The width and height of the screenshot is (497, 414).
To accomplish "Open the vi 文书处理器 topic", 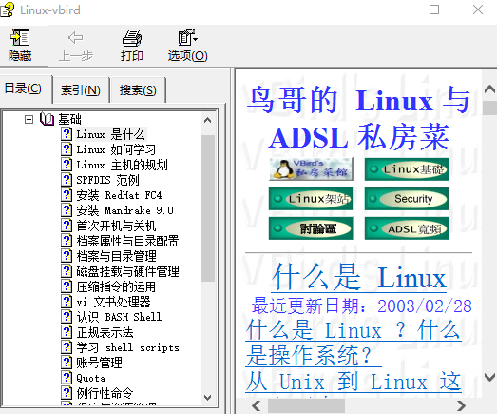I will 113,302.
